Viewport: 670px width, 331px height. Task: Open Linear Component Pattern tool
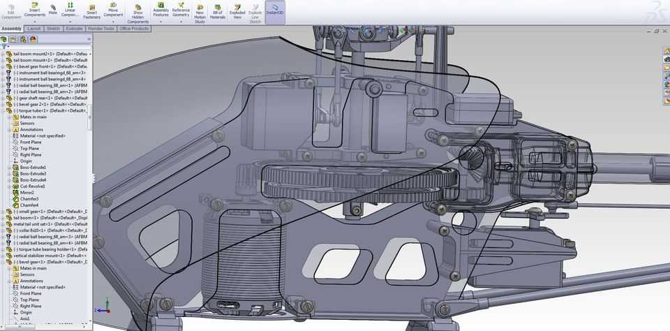click(70, 10)
